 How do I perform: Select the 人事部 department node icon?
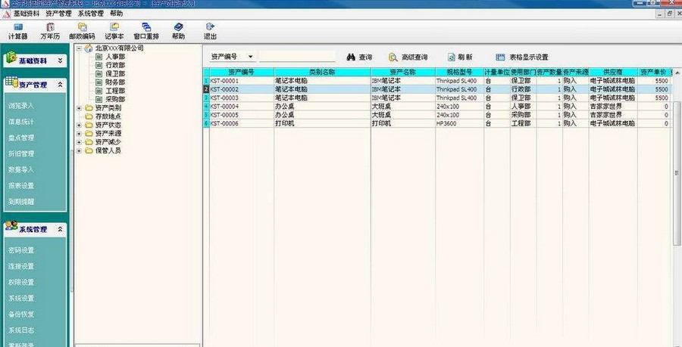point(99,57)
